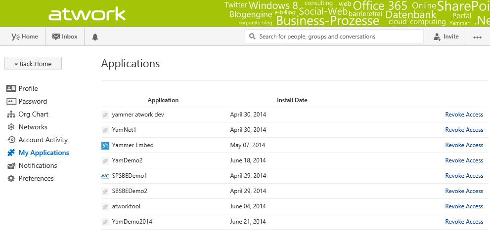
Task: Click the Invite button
Action: tap(445, 37)
